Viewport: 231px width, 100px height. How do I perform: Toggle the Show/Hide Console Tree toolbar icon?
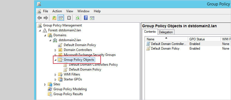click(61, 18)
